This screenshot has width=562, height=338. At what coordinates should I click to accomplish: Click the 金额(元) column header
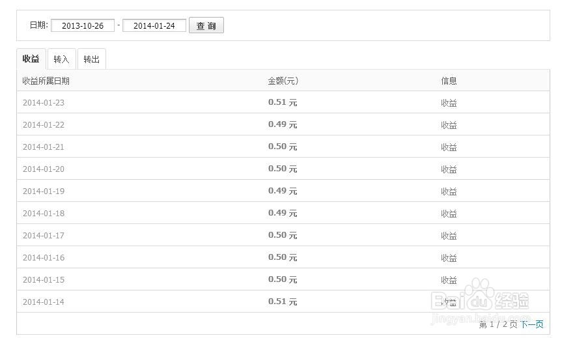pos(283,81)
